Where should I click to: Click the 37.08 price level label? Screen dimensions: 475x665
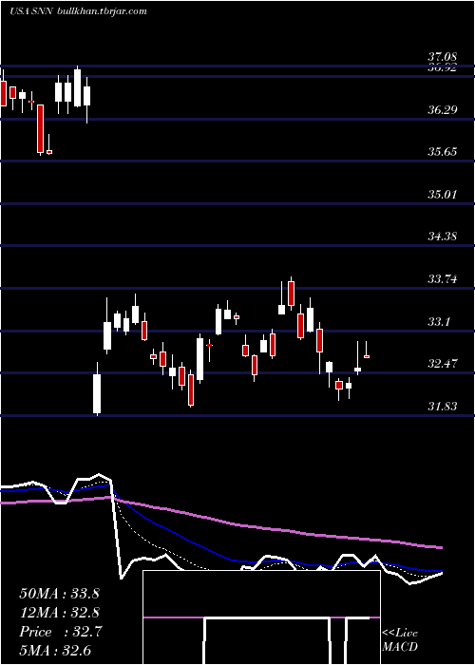tap(443, 56)
